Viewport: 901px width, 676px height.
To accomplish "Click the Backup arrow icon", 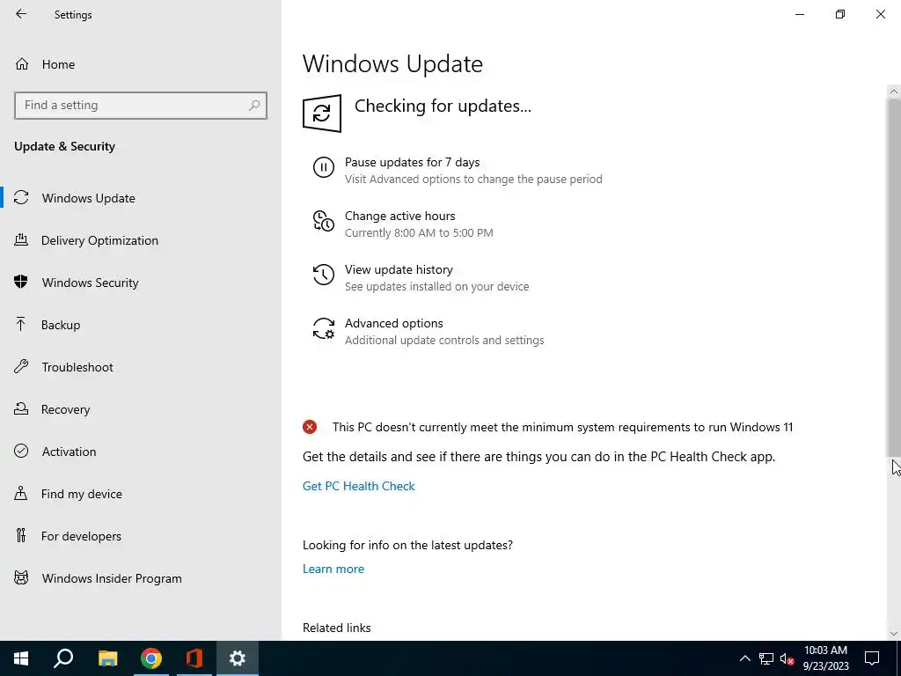I will tap(21, 325).
